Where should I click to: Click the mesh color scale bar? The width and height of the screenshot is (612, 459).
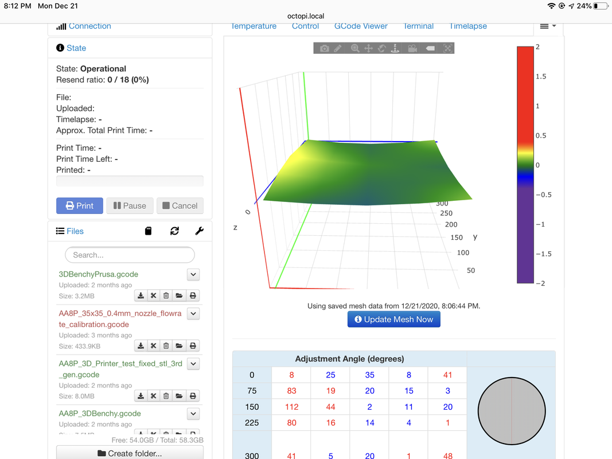[x=525, y=165]
